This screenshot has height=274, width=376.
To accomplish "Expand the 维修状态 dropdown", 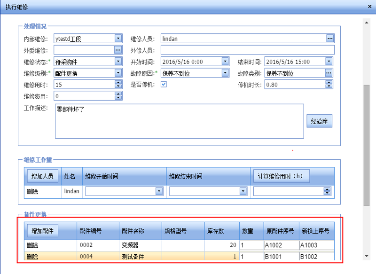I will [118, 62].
